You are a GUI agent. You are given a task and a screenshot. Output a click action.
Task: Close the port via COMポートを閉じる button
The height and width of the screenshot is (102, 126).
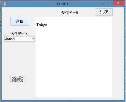[18, 79]
